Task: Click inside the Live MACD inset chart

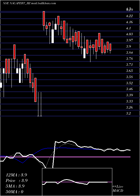Action: 77,182
